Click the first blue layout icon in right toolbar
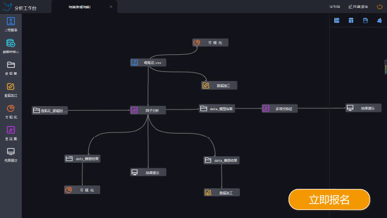Screen dimensions: 387x218 point(337,21)
